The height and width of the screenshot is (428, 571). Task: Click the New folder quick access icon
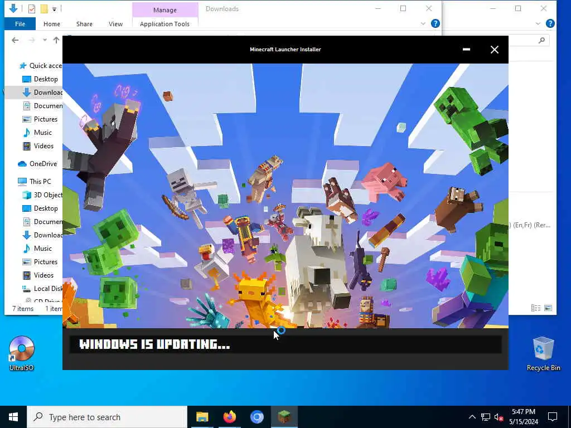pyautogui.click(x=44, y=9)
